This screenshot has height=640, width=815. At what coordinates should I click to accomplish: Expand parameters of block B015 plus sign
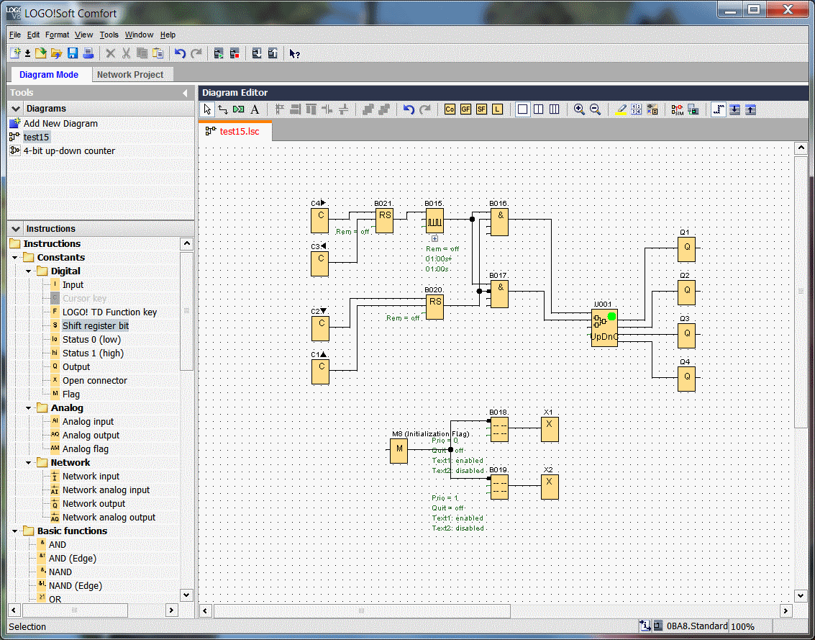[x=434, y=239]
